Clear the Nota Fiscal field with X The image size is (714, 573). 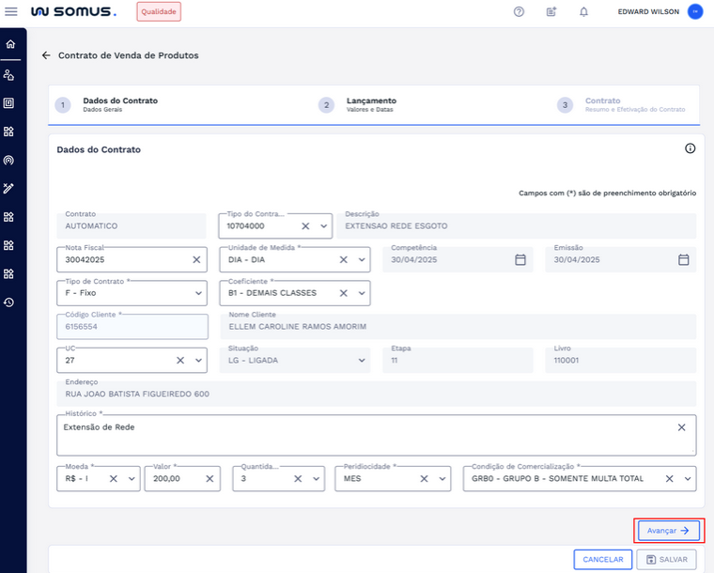[x=196, y=260]
